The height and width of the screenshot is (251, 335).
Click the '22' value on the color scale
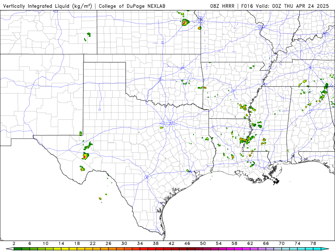point(93,243)
